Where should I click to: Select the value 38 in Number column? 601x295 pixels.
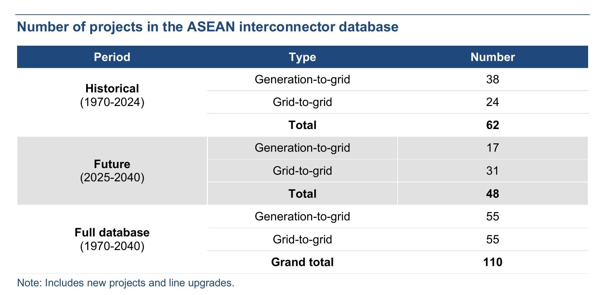pyautogui.click(x=493, y=80)
